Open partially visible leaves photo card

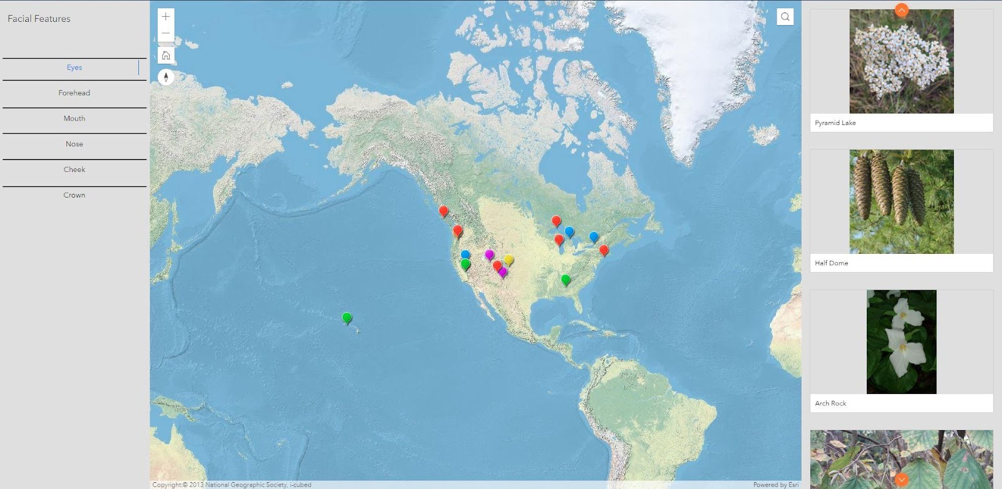(901, 459)
